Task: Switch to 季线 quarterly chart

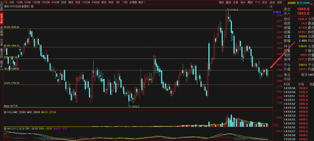Action: click(x=104, y=3)
